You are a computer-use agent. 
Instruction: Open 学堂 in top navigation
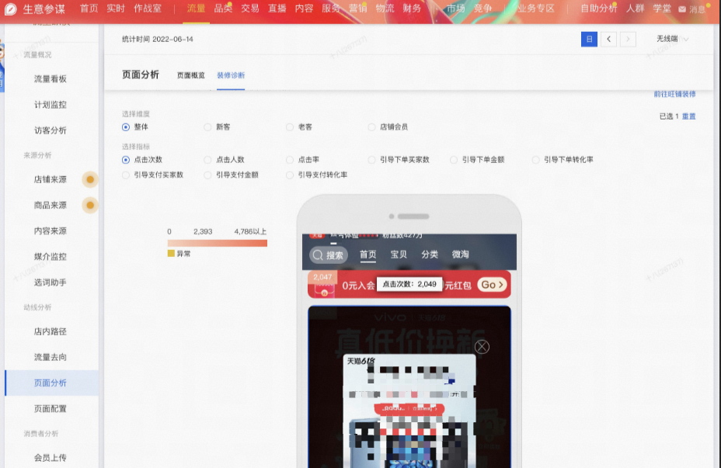[662, 9]
